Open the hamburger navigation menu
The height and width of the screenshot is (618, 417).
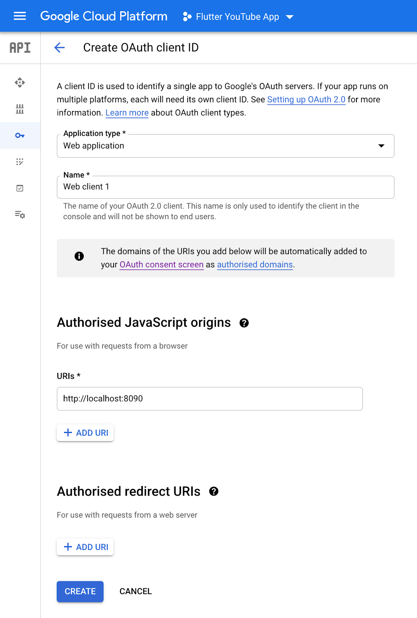20,16
